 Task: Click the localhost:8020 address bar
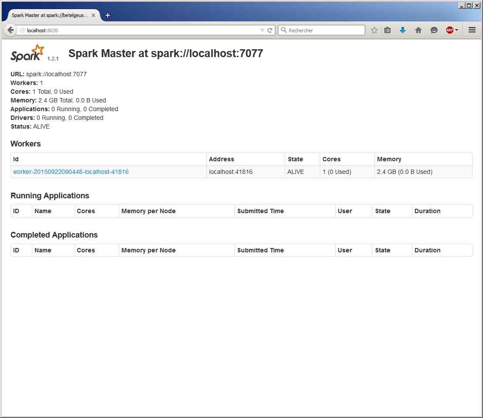[140, 31]
